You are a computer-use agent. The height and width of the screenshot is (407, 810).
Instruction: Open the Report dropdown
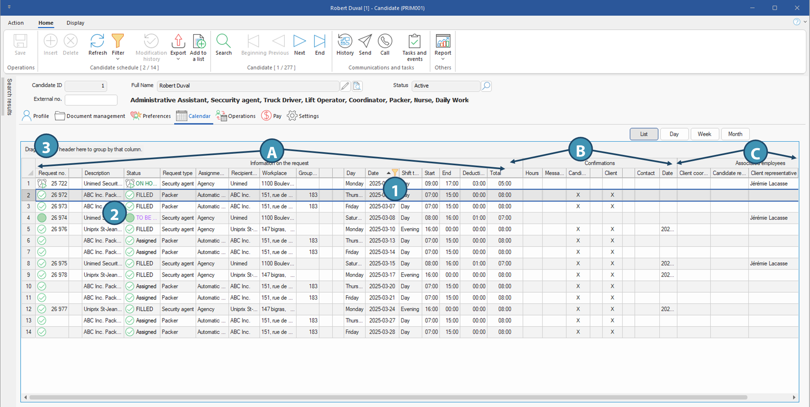coord(443,59)
